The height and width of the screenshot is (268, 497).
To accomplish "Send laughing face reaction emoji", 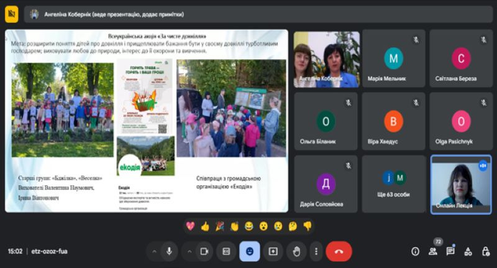I will pos(249,226).
